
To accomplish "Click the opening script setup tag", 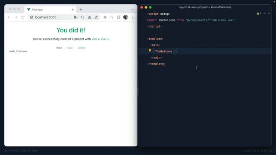I will point(159,14).
